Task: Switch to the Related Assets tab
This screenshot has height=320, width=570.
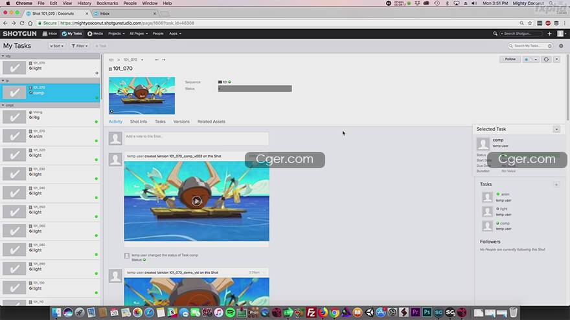Action: (x=212, y=122)
